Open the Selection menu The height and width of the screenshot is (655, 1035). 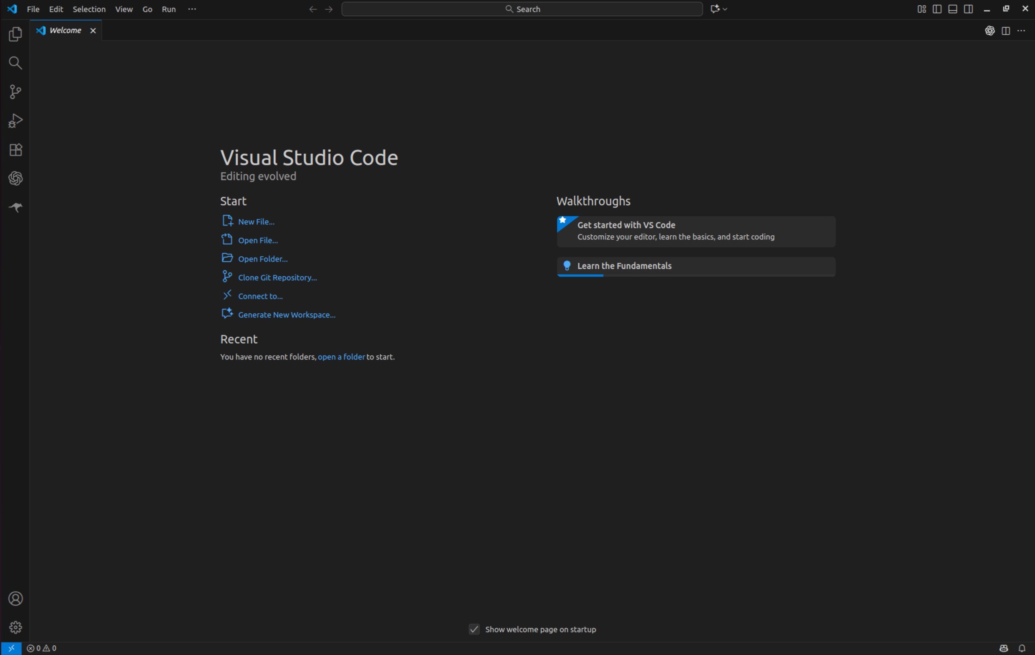(x=88, y=9)
